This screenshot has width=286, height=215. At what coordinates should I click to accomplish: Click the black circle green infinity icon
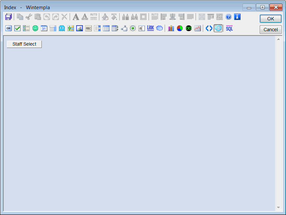coord(189,28)
